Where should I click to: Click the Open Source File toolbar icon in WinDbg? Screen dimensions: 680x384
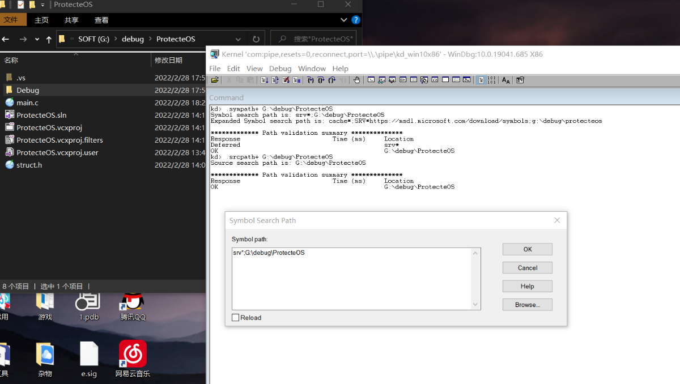click(215, 80)
